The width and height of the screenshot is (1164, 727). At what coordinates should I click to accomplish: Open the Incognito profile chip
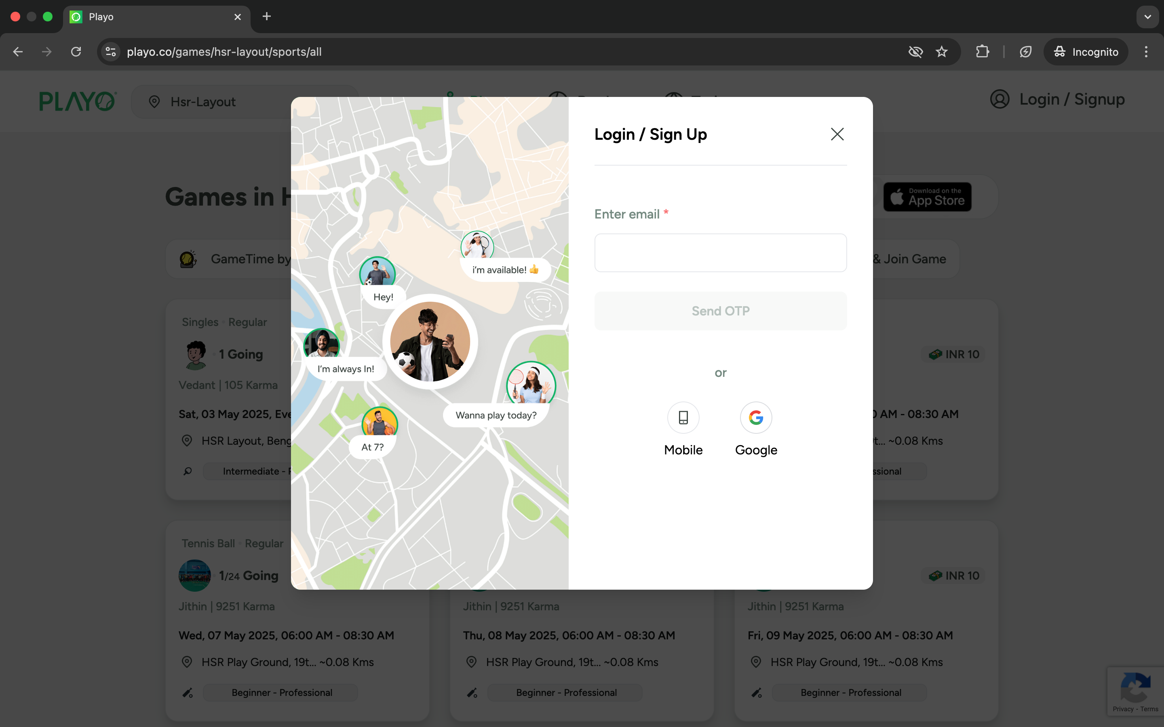[x=1086, y=51]
